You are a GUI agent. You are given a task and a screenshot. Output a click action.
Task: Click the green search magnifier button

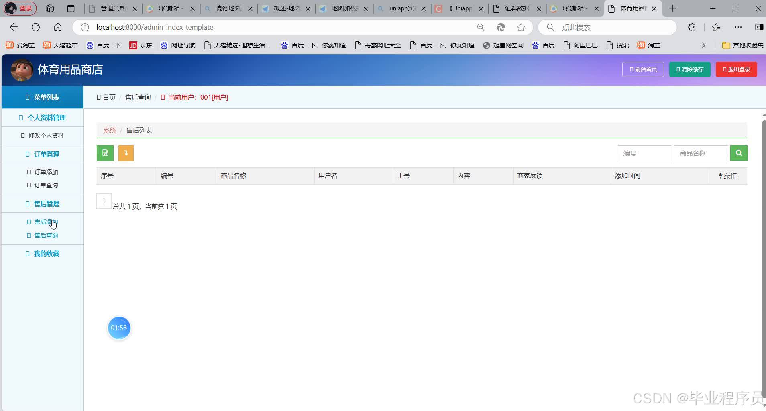click(x=739, y=153)
